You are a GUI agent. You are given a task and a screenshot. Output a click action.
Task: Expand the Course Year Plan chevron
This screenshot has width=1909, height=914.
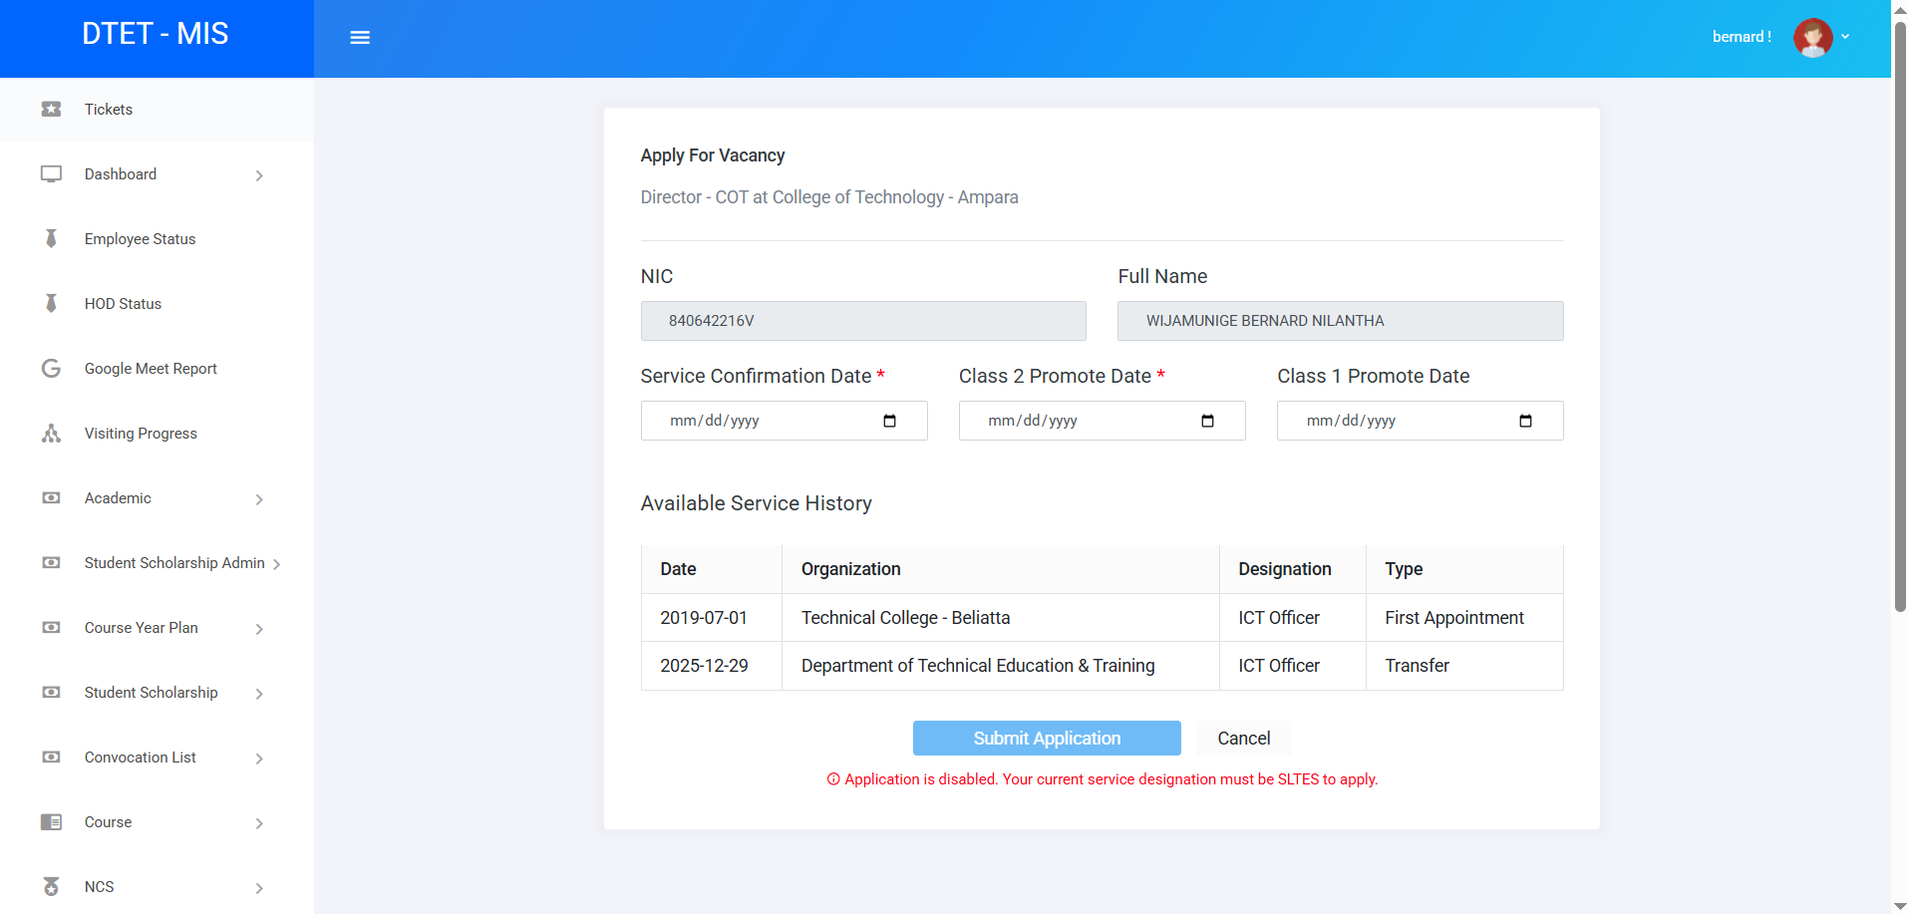click(x=259, y=629)
